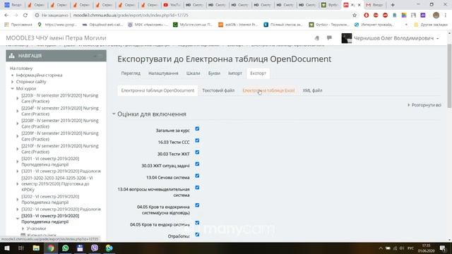
Task: Expand '[3201 - VI семестр 2019/2020] Радіологія' node
Action: (17, 171)
